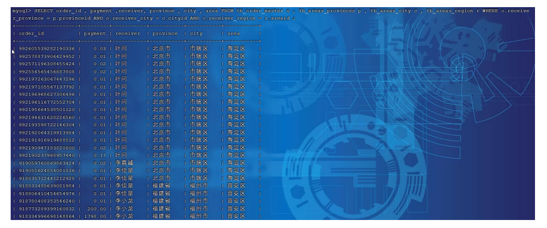This screenshot has width=547, height=228.
Task: Click the payment value 1798.00
Action: pos(96,216)
